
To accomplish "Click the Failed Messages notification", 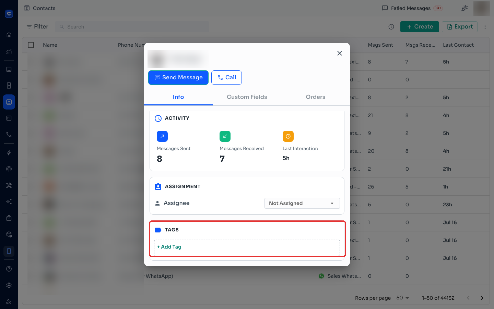I will coord(412,8).
